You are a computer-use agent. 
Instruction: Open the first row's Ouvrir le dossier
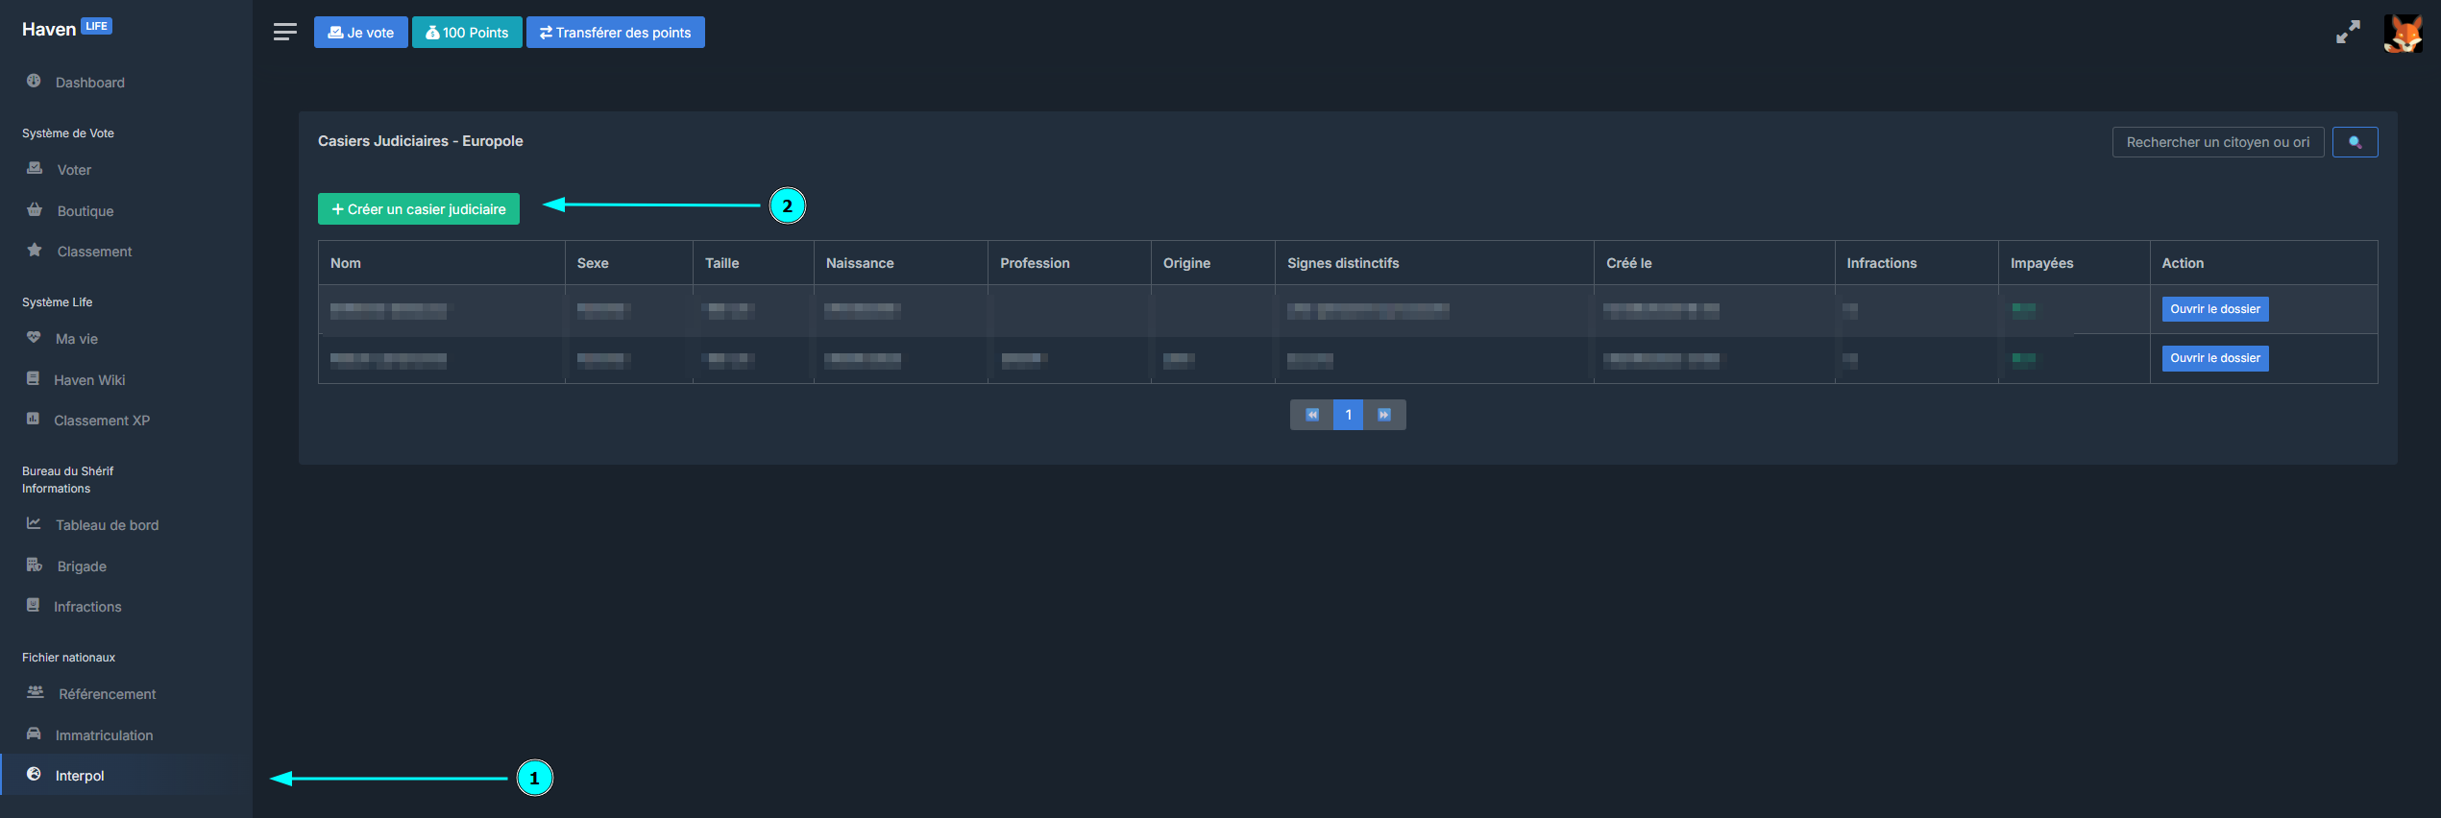coord(2214,309)
